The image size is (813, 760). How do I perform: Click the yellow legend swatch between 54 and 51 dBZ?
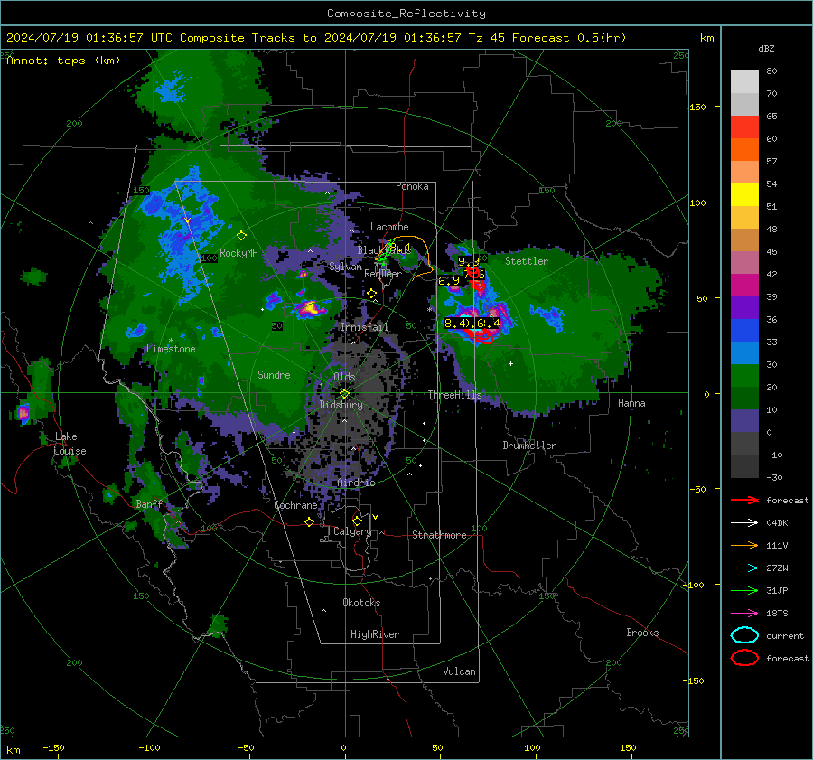(x=744, y=195)
